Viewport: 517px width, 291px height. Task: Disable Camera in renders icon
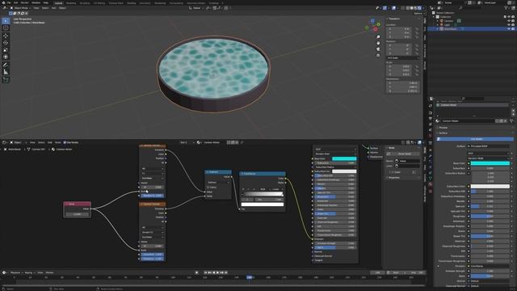[x=513, y=21]
